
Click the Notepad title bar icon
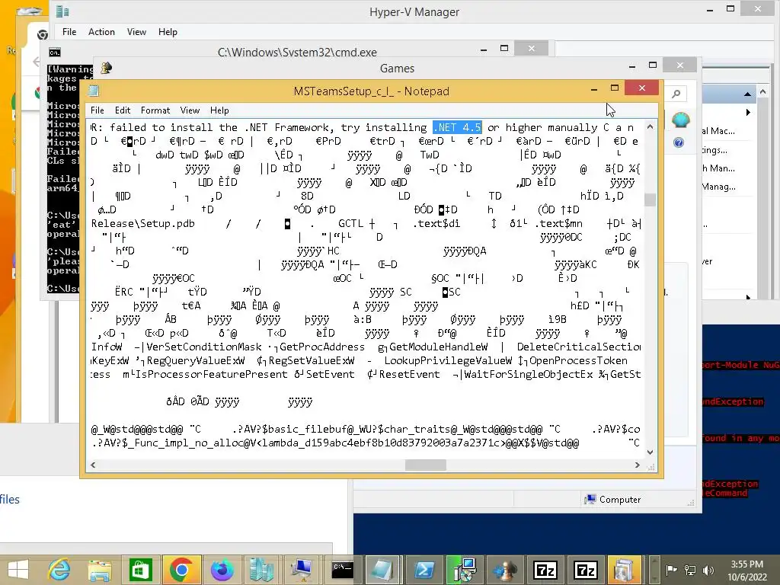point(94,91)
